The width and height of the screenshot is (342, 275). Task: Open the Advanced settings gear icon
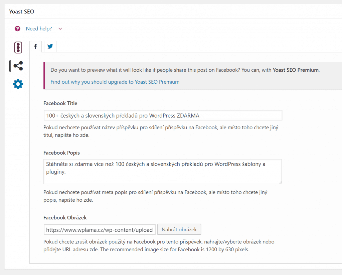pos(18,84)
